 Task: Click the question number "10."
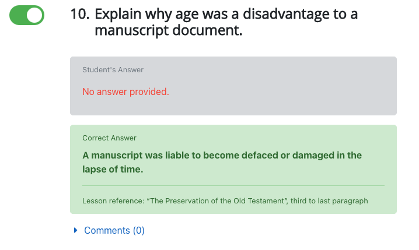click(79, 15)
